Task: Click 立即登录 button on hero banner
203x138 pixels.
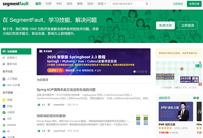Action: (x=188, y=25)
